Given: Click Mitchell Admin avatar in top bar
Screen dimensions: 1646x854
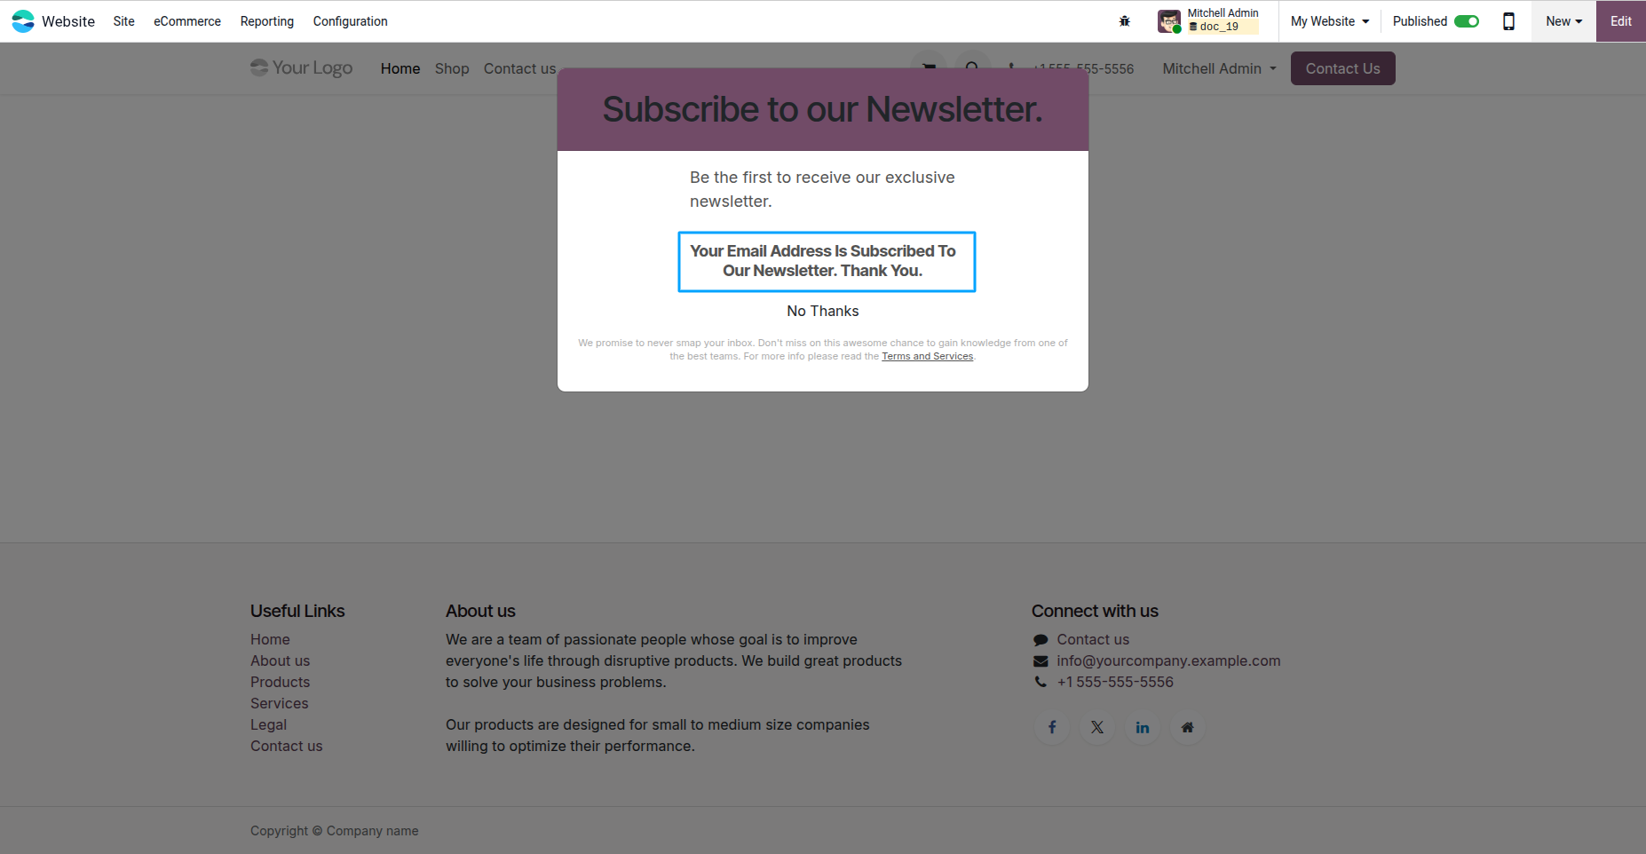Looking at the screenshot, I should 1169,21.
